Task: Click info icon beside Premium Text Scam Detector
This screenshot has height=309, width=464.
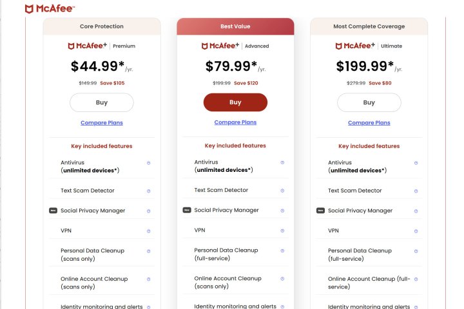Action: pyautogui.click(x=148, y=191)
